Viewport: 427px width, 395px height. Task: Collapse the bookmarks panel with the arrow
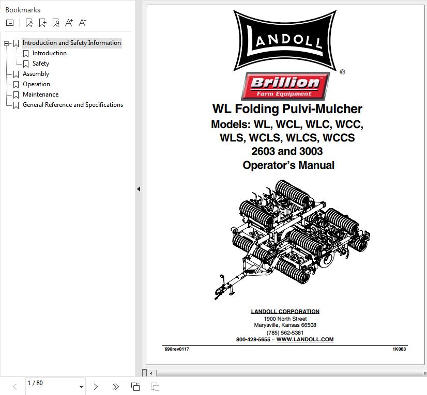coord(139,189)
